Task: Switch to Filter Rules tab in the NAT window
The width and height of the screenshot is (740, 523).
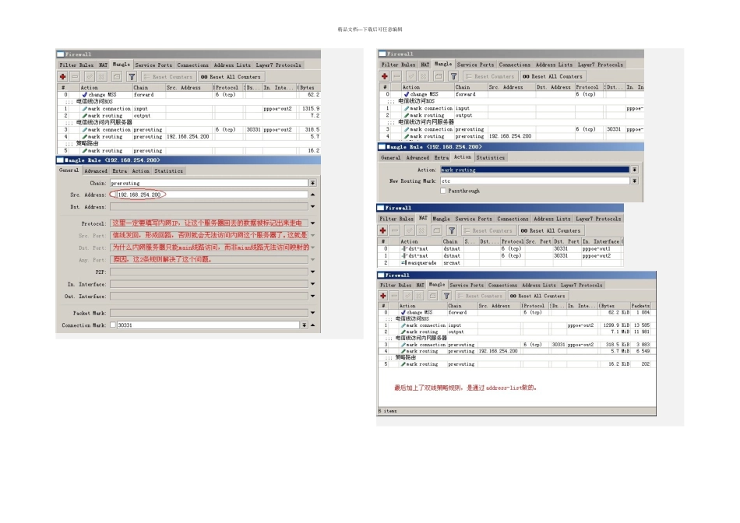Action: coord(397,219)
